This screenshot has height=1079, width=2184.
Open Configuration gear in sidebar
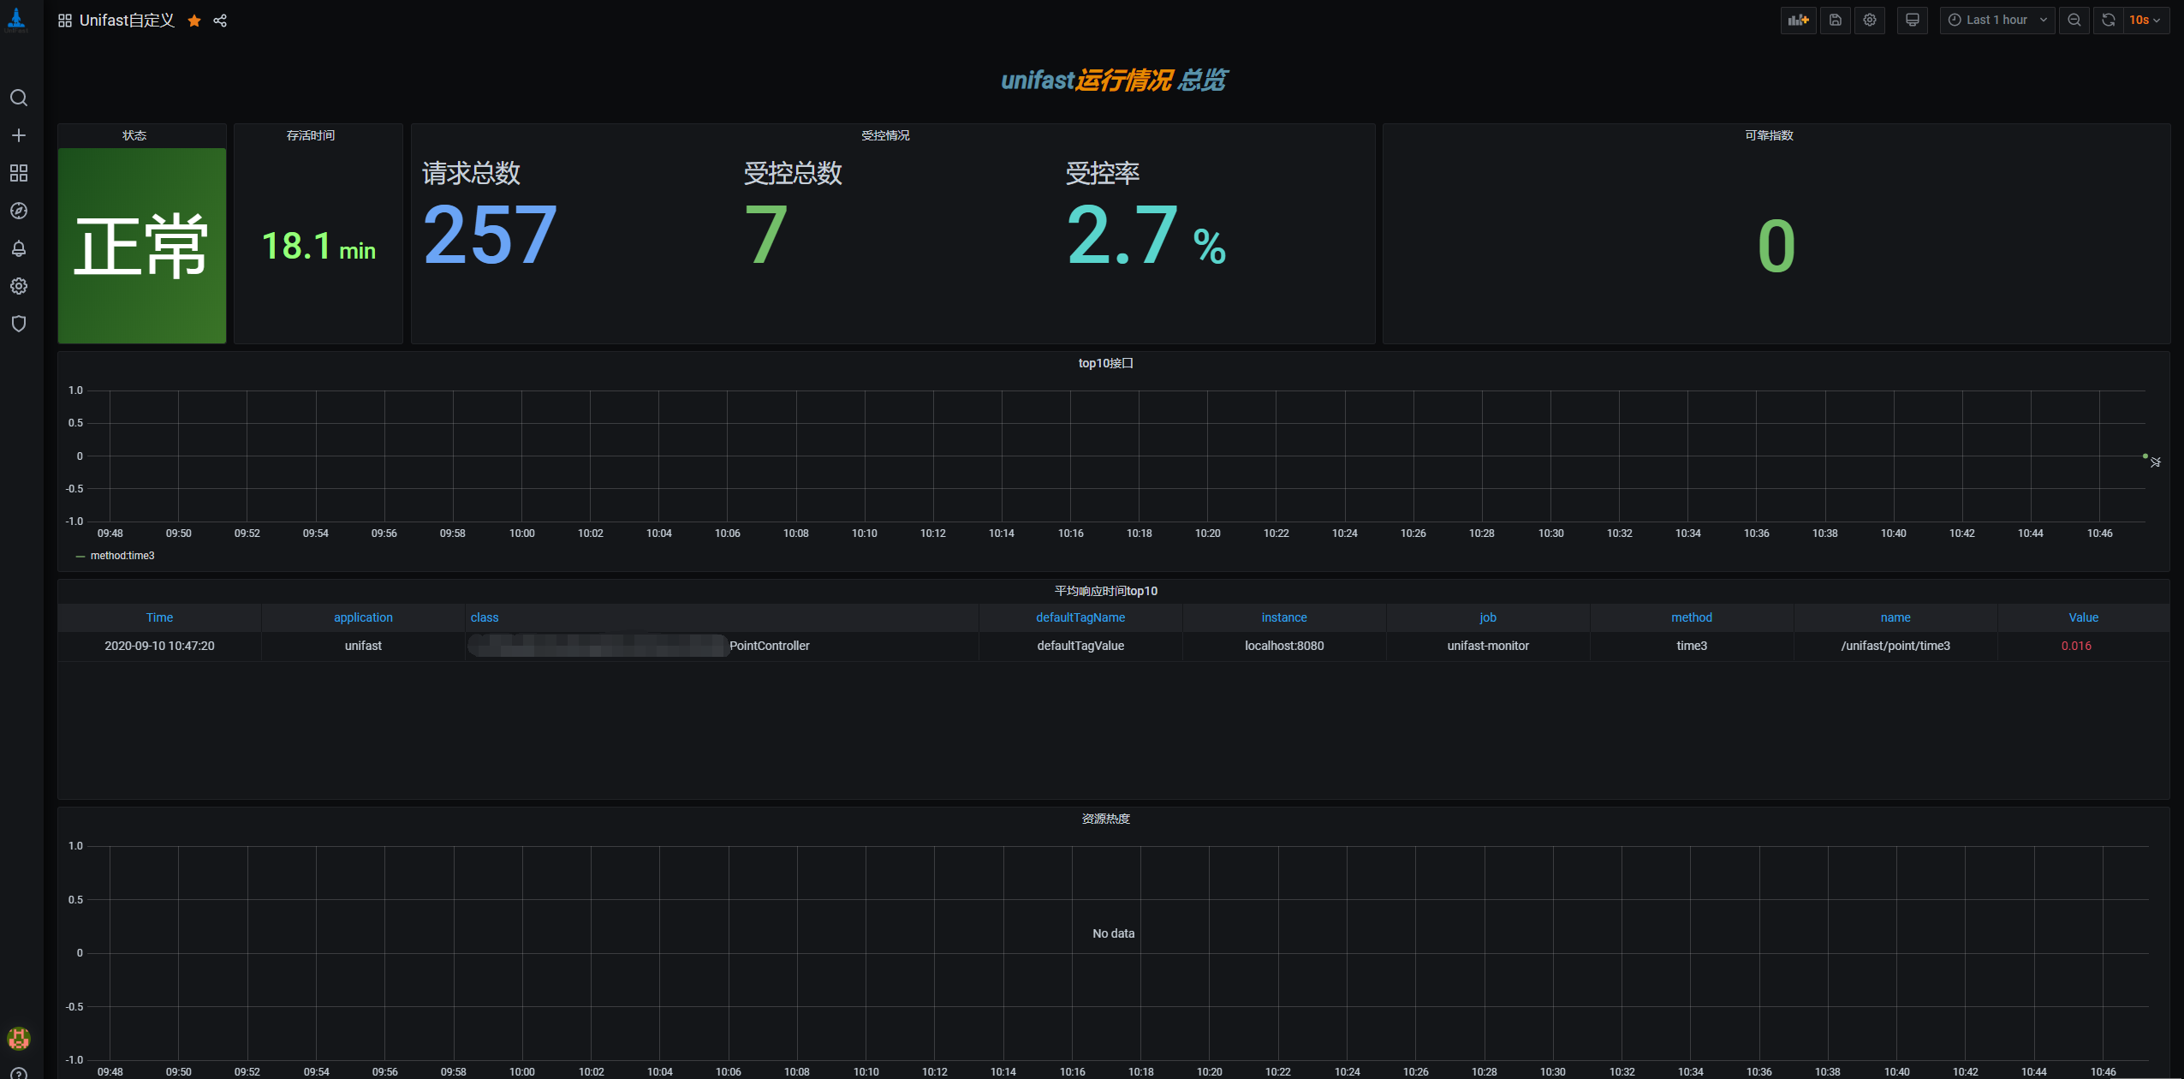(x=19, y=286)
